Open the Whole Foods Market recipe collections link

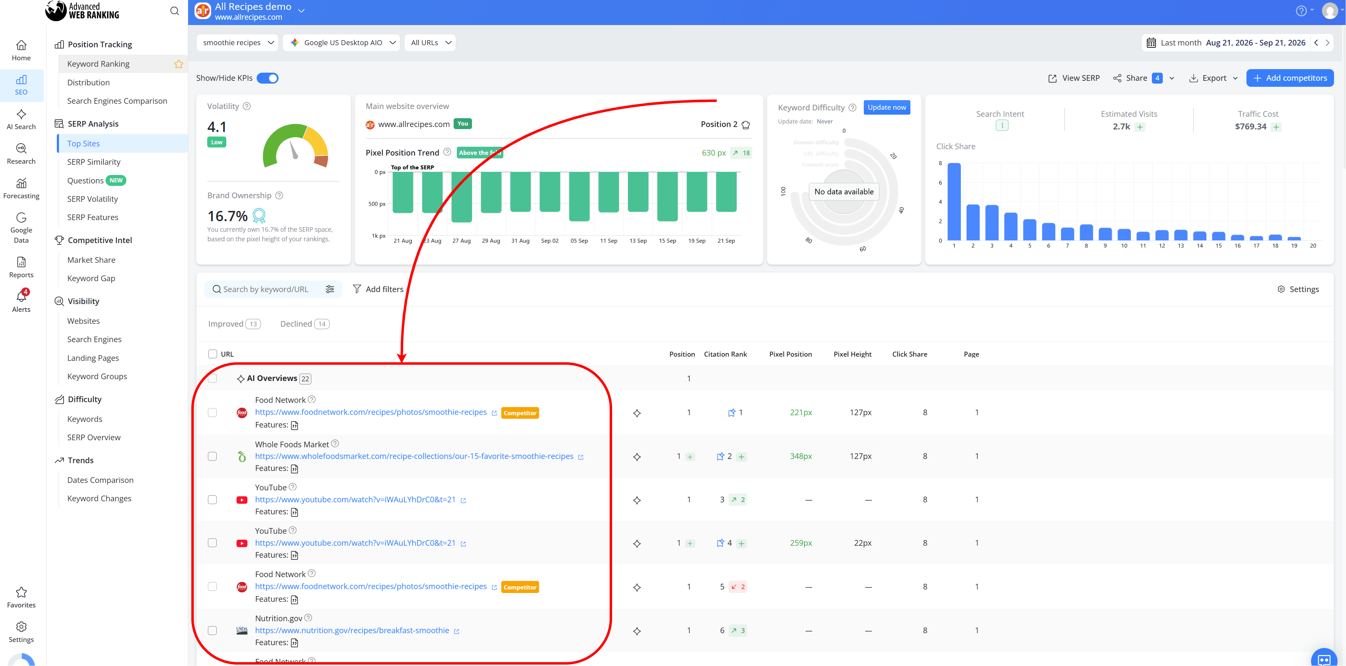point(414,456)
